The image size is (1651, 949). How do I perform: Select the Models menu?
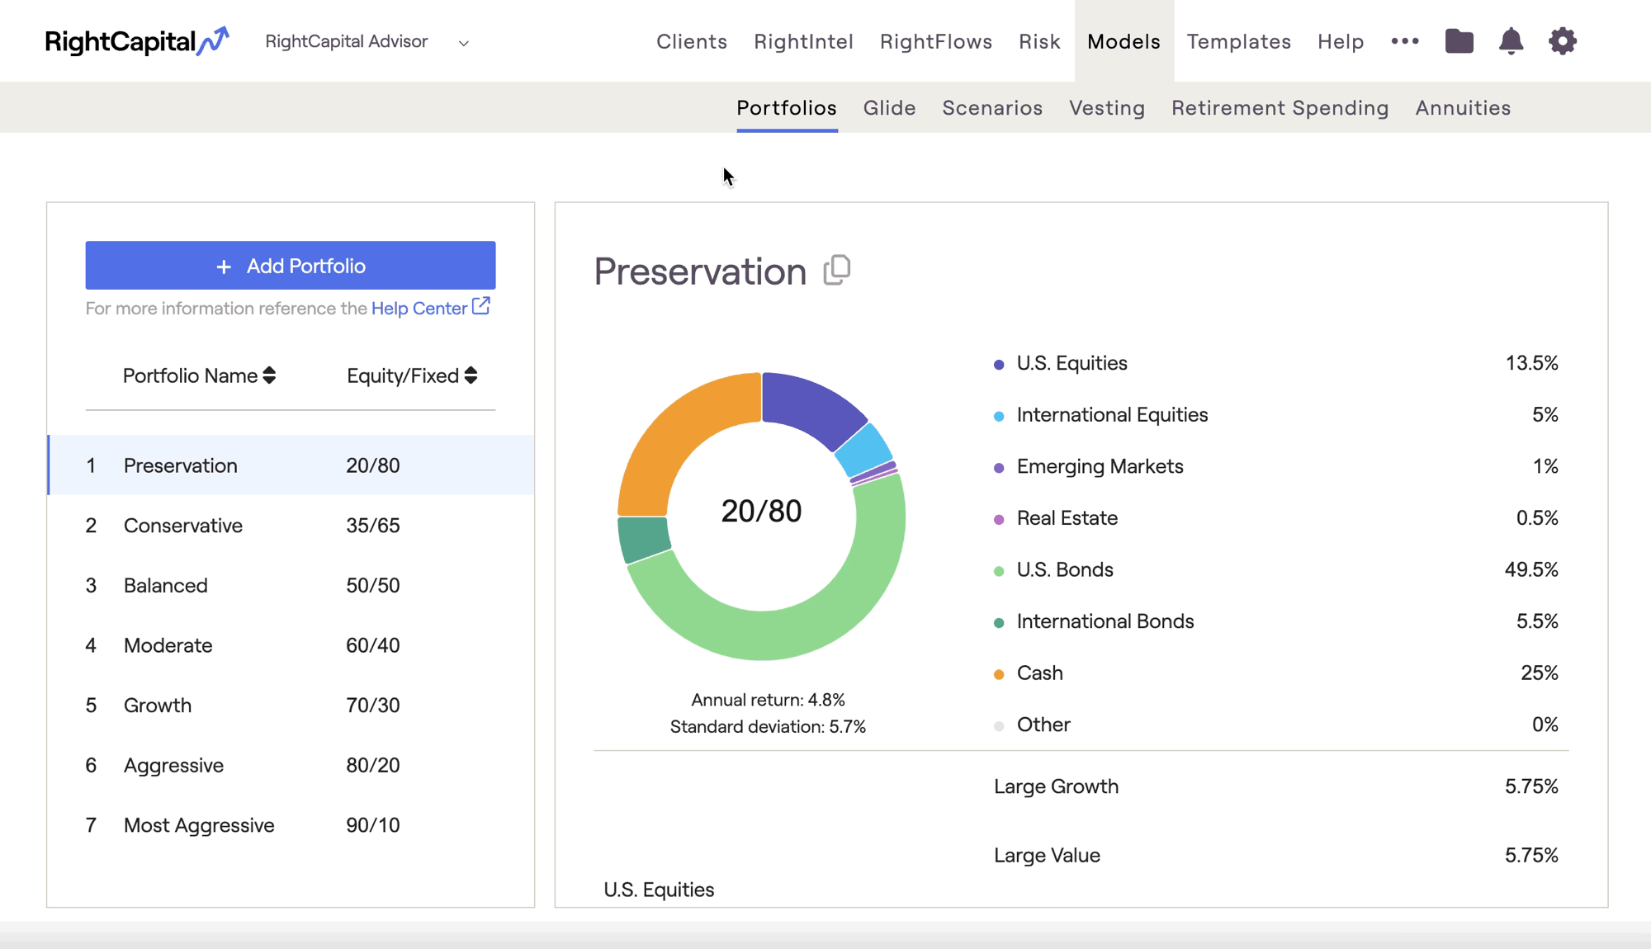click(x=1124, y=41)
